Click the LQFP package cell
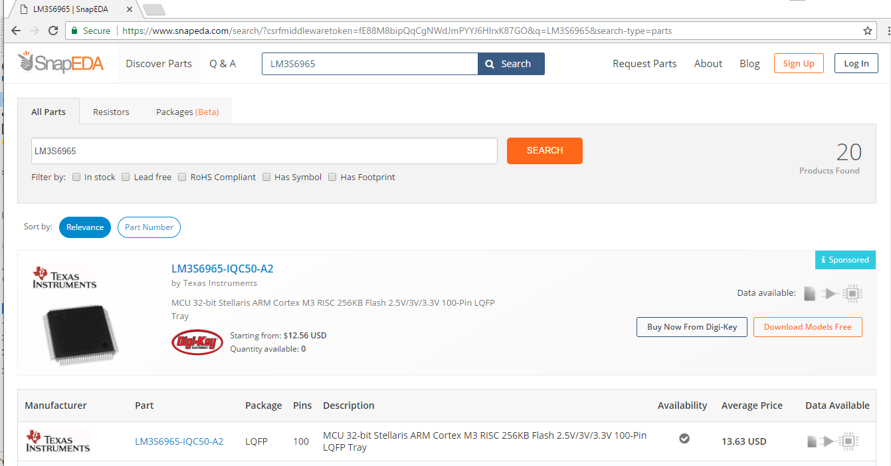 256,441
